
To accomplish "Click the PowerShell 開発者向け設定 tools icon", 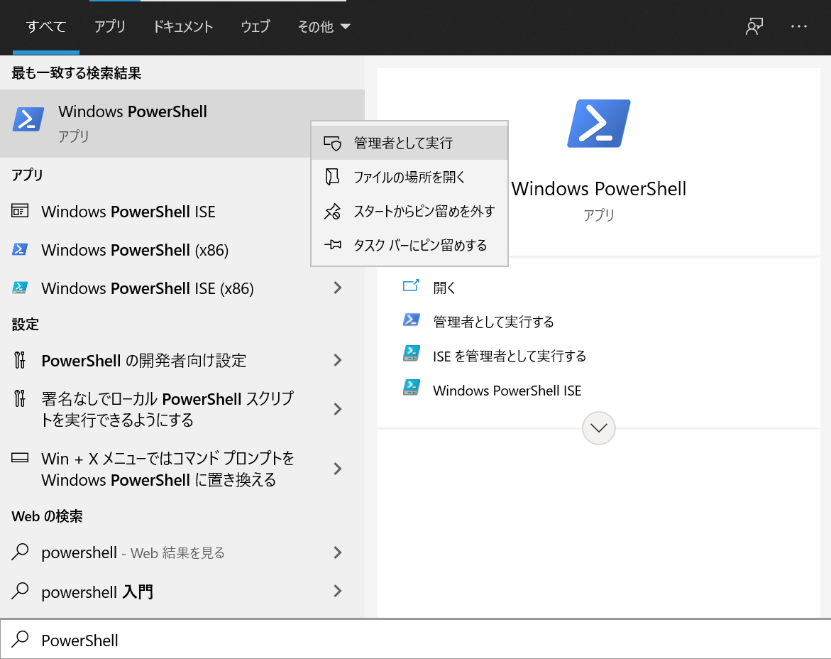I will [20, 360].
